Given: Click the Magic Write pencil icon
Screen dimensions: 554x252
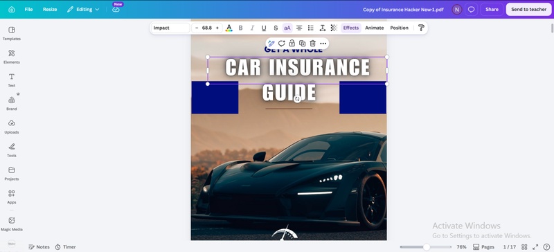Looking at the screenshot, I should click(271, 44).
